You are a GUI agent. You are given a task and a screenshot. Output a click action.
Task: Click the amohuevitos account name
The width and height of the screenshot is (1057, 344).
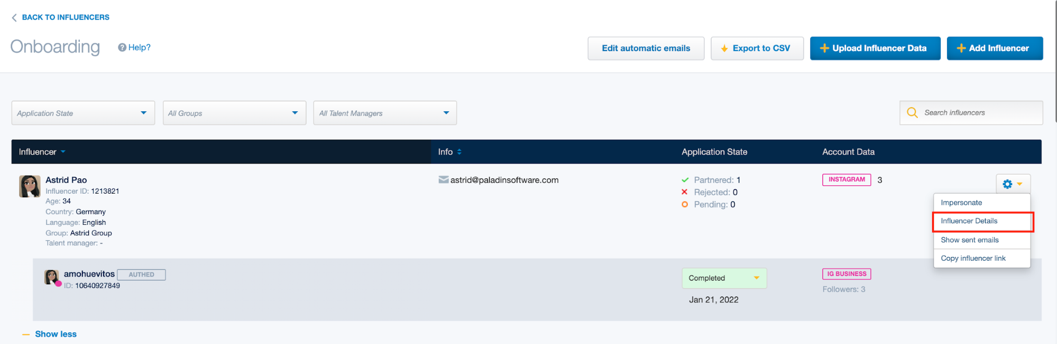click(x=89, y=274)
